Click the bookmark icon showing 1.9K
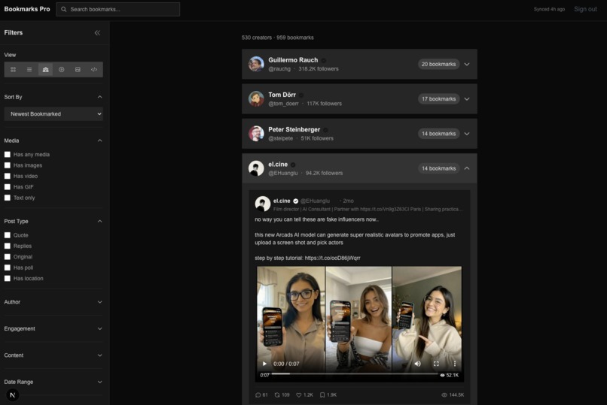The height and width of the screenshot is (405, 607). [322, 395]
